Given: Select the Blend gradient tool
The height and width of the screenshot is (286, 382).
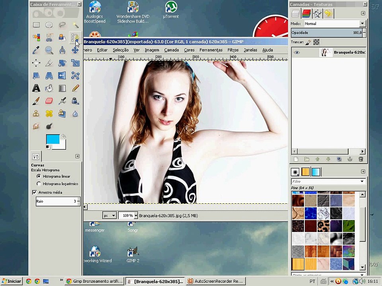Looking at the screenshot, I should pos(62,88).
